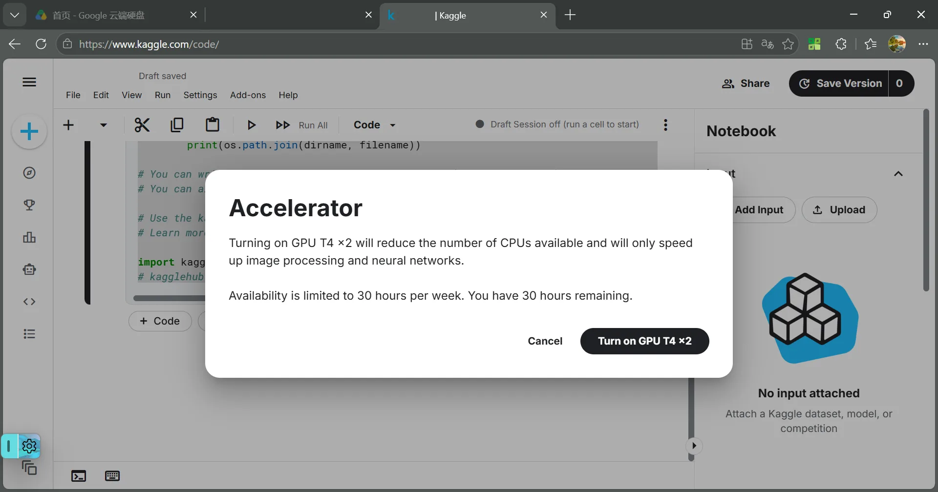Add a new + Code cell
The width and height of the screenshot is (938, 492).
click(x=160, y=321)
